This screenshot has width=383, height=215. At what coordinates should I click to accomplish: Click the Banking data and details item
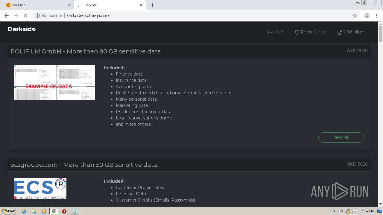point(174,93)
